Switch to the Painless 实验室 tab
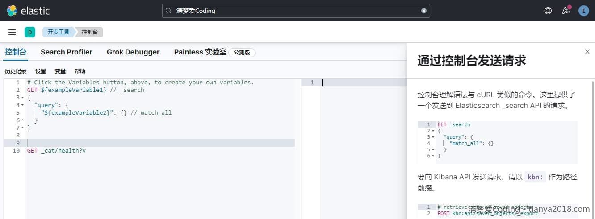This screenshot has height=219, width=595. pos(200,52)
